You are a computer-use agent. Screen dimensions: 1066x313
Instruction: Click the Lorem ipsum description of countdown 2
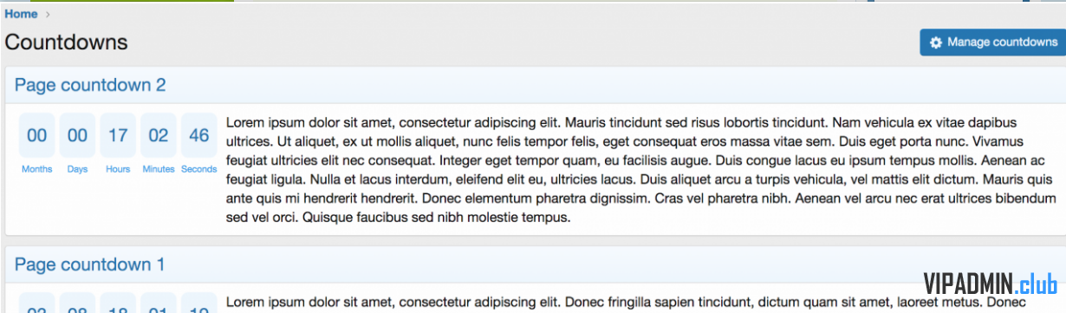tap(641, 170)
